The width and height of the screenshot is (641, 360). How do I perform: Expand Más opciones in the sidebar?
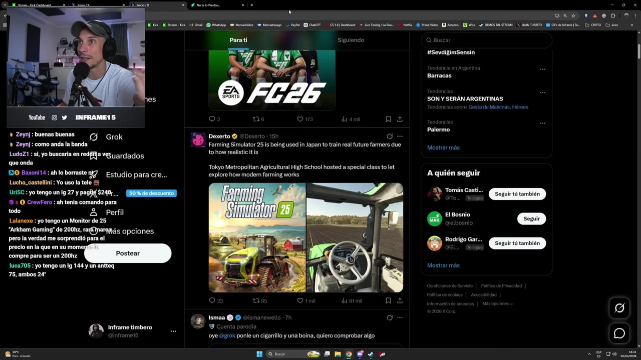tap(121, 231)
